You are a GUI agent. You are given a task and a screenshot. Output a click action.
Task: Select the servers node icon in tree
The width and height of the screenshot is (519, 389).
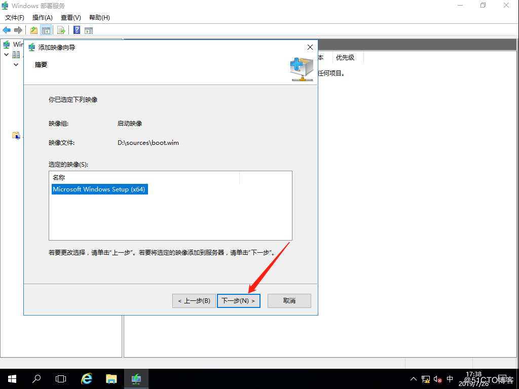[x=16, y=55]
